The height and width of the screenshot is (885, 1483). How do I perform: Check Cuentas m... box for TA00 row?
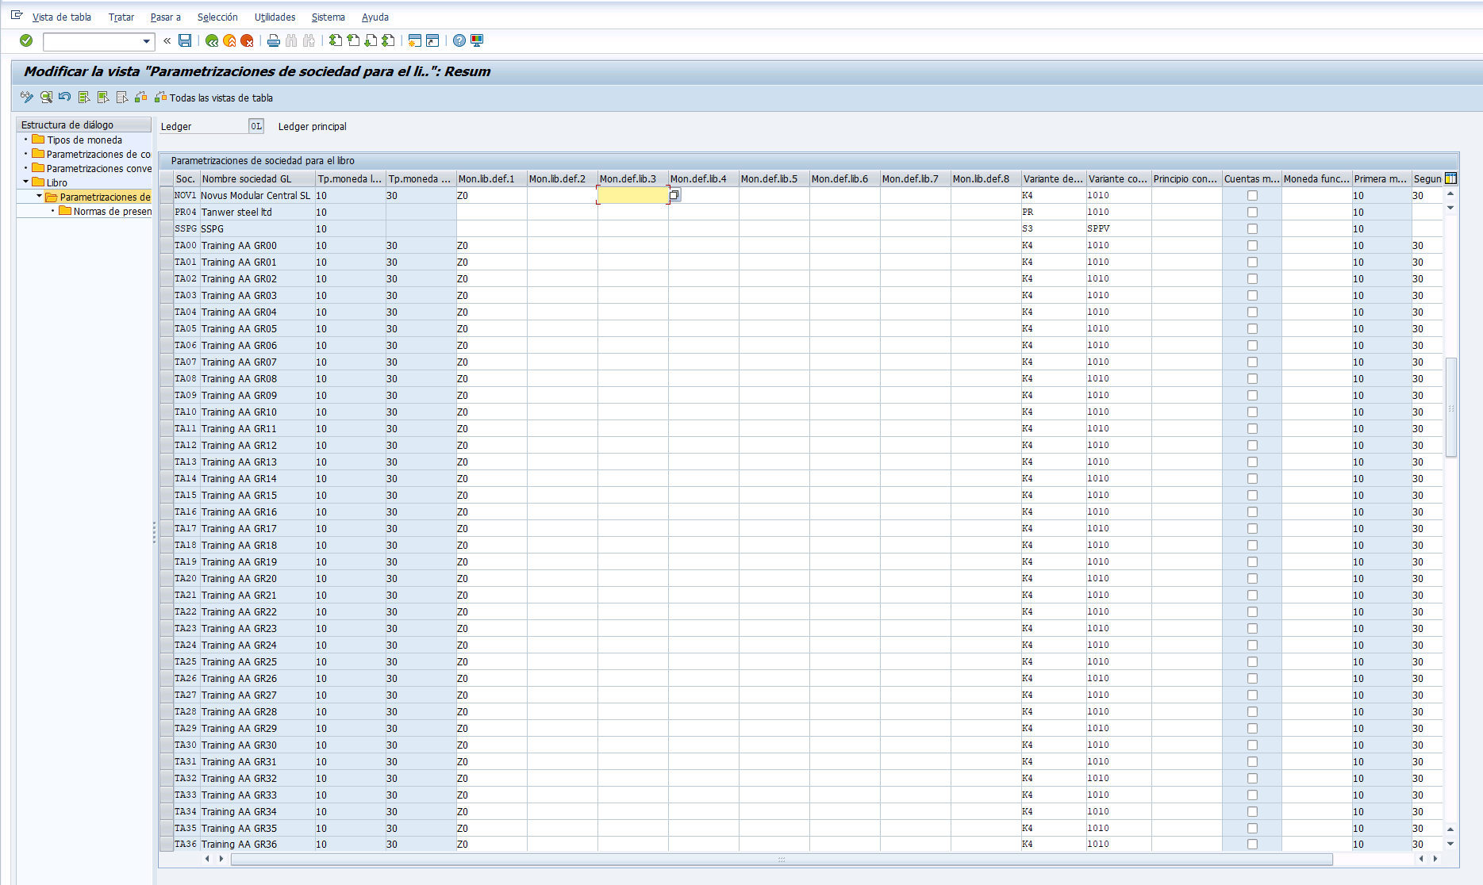[1252, 245]
